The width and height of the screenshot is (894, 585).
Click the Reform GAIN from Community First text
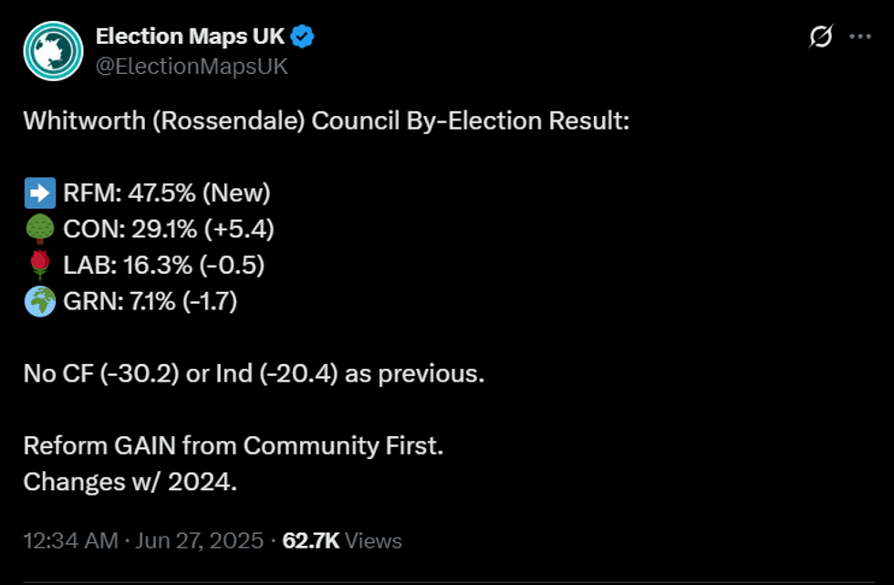tap(233, 446)
